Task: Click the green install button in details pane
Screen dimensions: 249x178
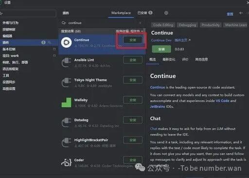Action: (161, 49)
